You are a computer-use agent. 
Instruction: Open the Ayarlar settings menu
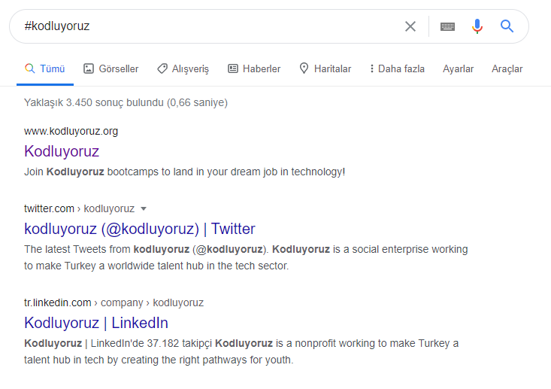coord(458,69)
